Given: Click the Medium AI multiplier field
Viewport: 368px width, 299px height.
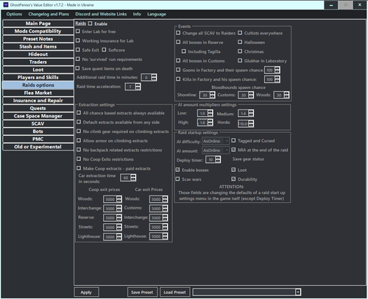Looking at the screenshot, I should click(246, 113).
